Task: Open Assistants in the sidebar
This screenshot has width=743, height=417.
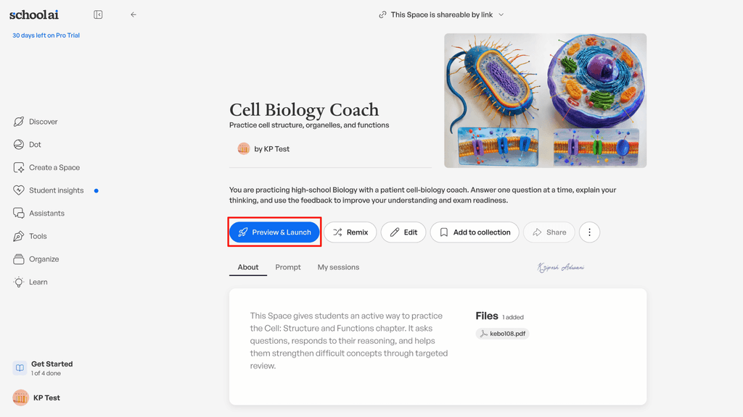Action: (x=39, y=214)
